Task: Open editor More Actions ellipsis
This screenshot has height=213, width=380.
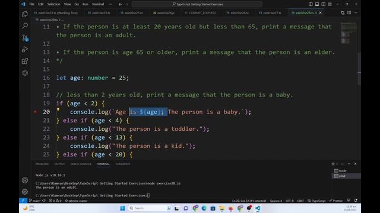Action: [x=356, y=13]
